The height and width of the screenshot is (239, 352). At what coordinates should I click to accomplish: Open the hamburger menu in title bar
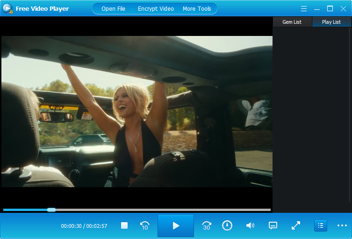point(304,9)
